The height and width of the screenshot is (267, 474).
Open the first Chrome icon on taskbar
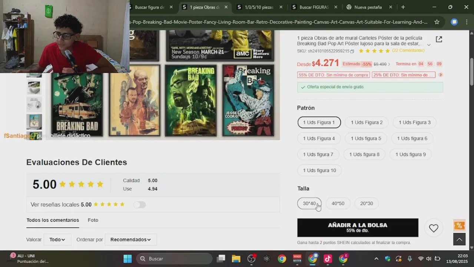coord(282,258)
